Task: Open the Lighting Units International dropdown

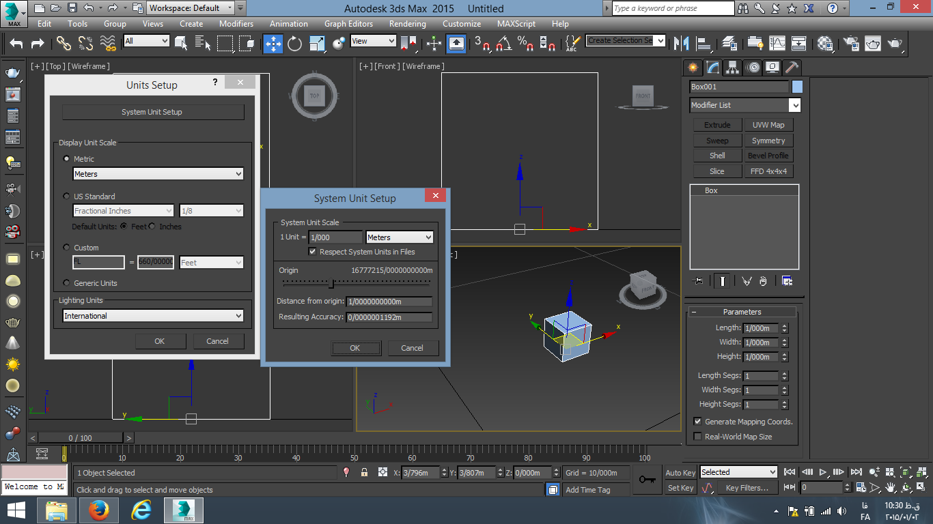Action: pyautogui.click(x=153, y=316)
